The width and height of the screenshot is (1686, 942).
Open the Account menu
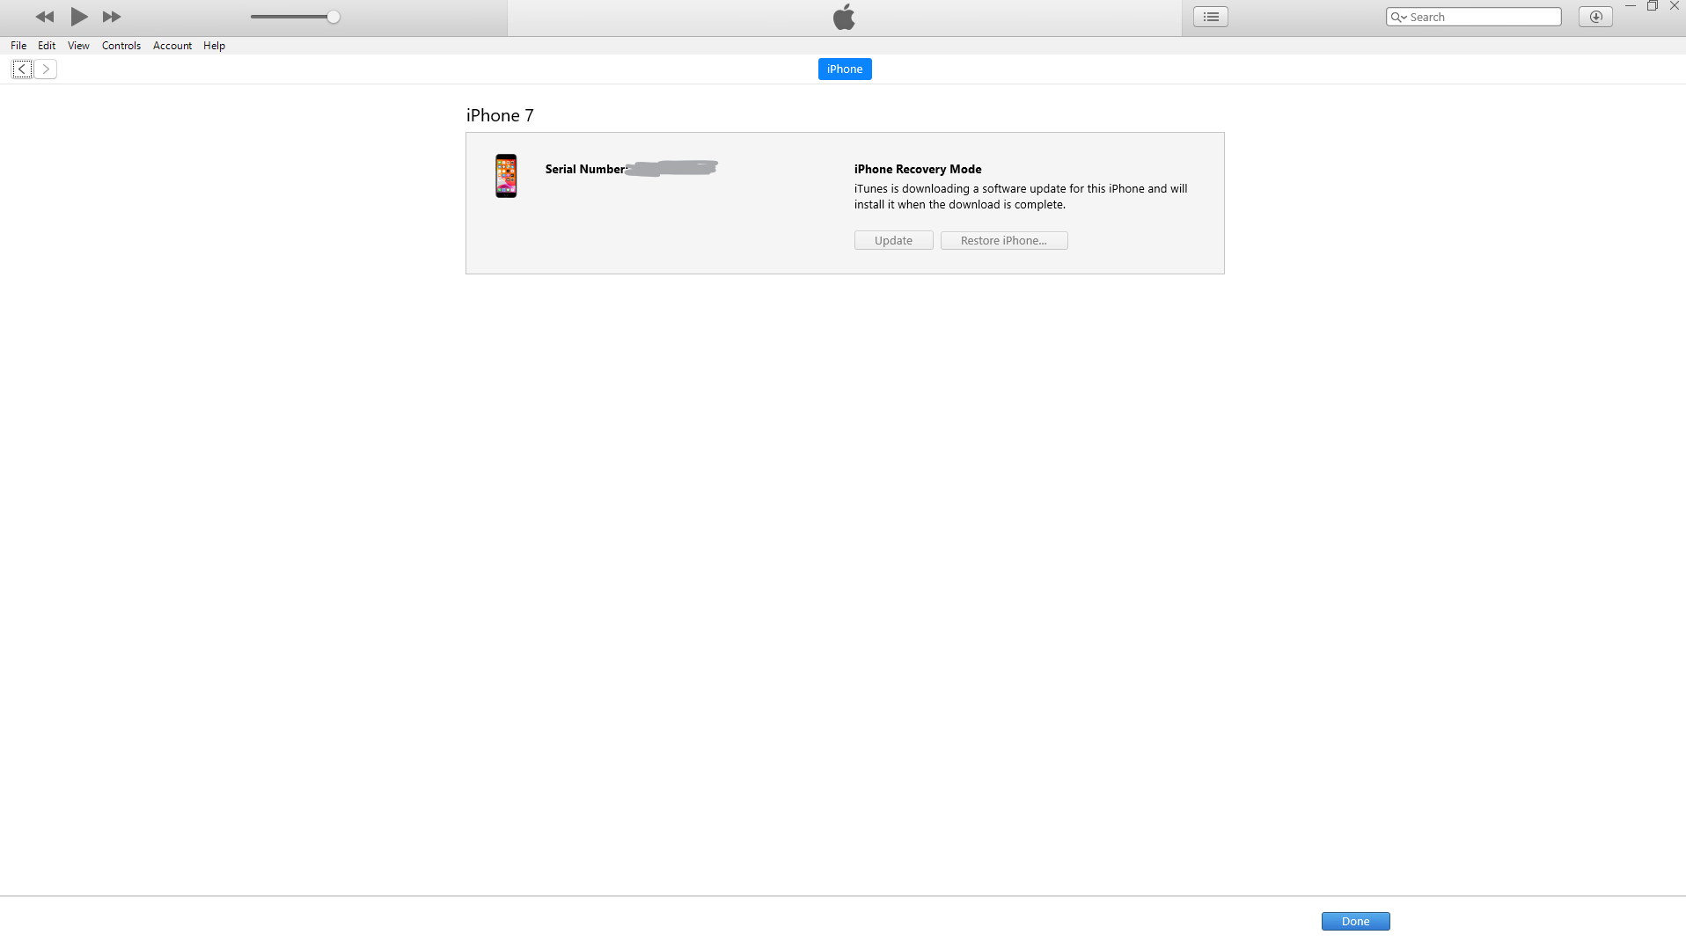pyautogui.click(x=172, y=46)
